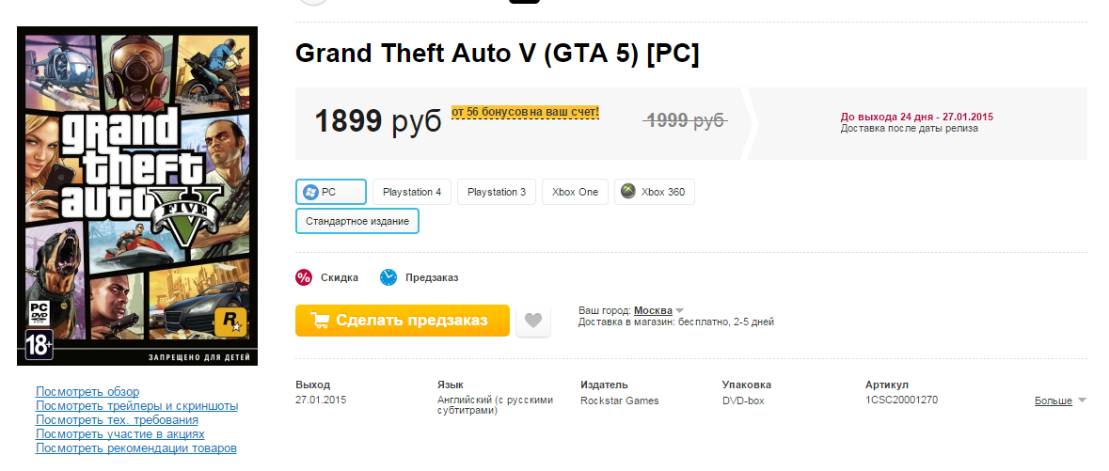Click the arrow next to Больше
Image resolution: width=1109 pixels, height=471 pixels.
1081,401
